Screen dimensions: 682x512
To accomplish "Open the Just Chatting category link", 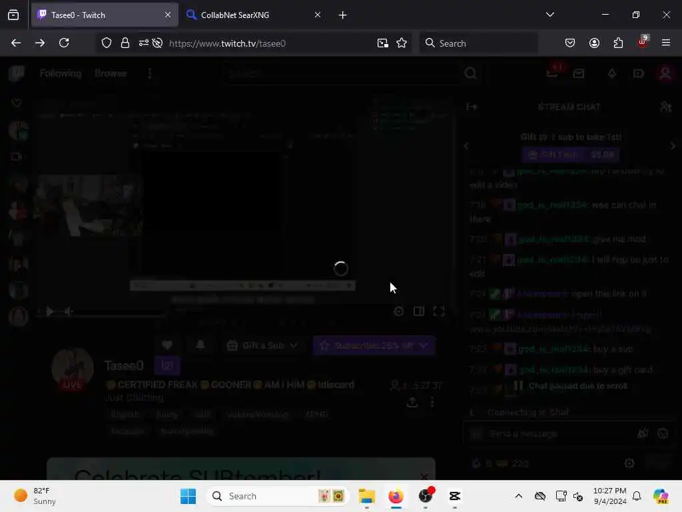I will tap(135, 398).
